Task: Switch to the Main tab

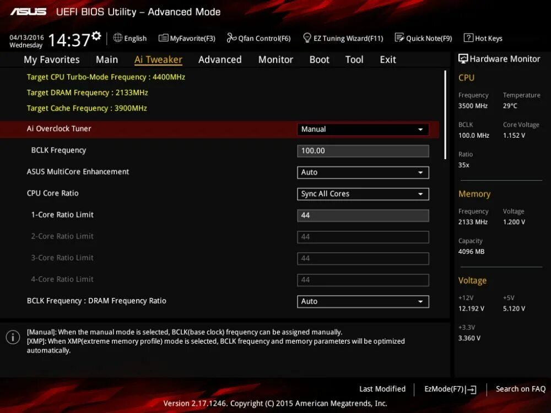Action: pos(107,59)
